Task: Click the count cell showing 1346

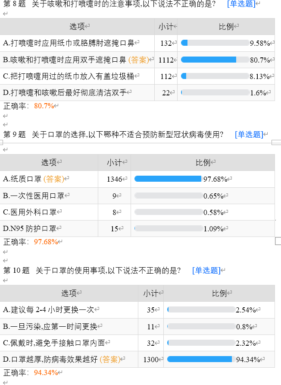Action: coord(114,179)
